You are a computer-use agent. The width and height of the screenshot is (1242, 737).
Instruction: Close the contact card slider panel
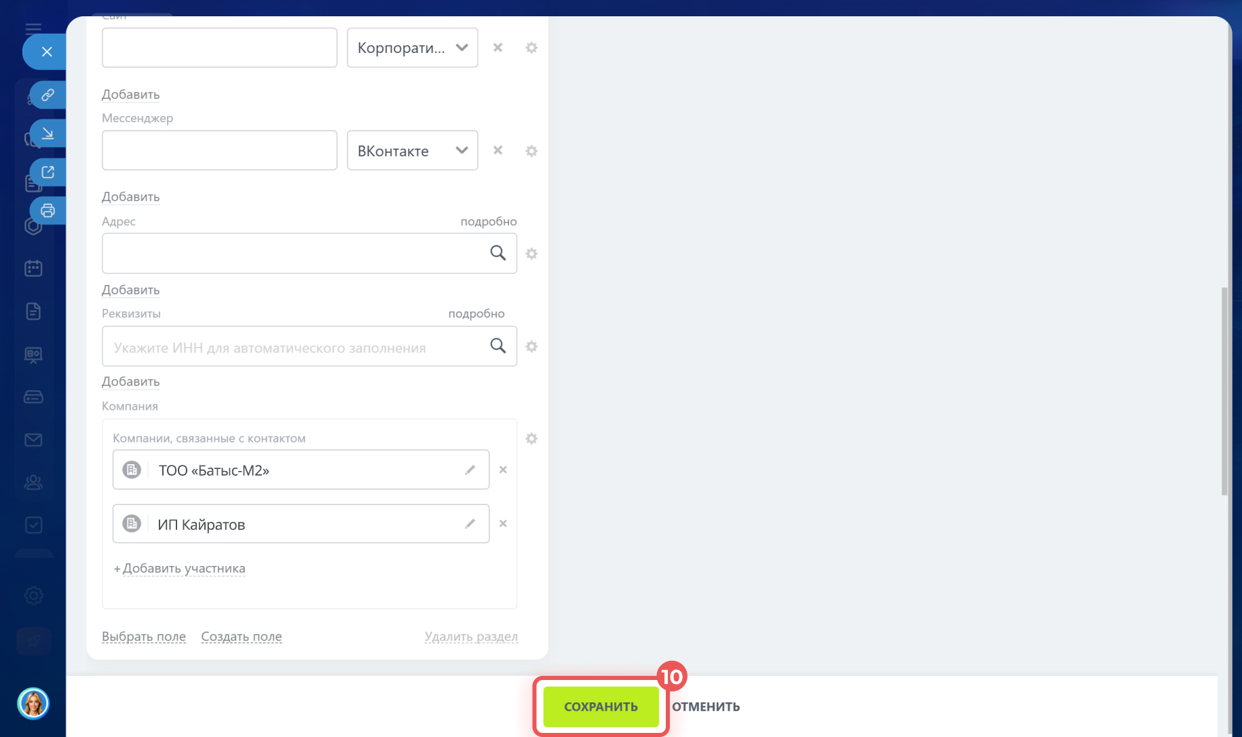(x=46, y=52)
